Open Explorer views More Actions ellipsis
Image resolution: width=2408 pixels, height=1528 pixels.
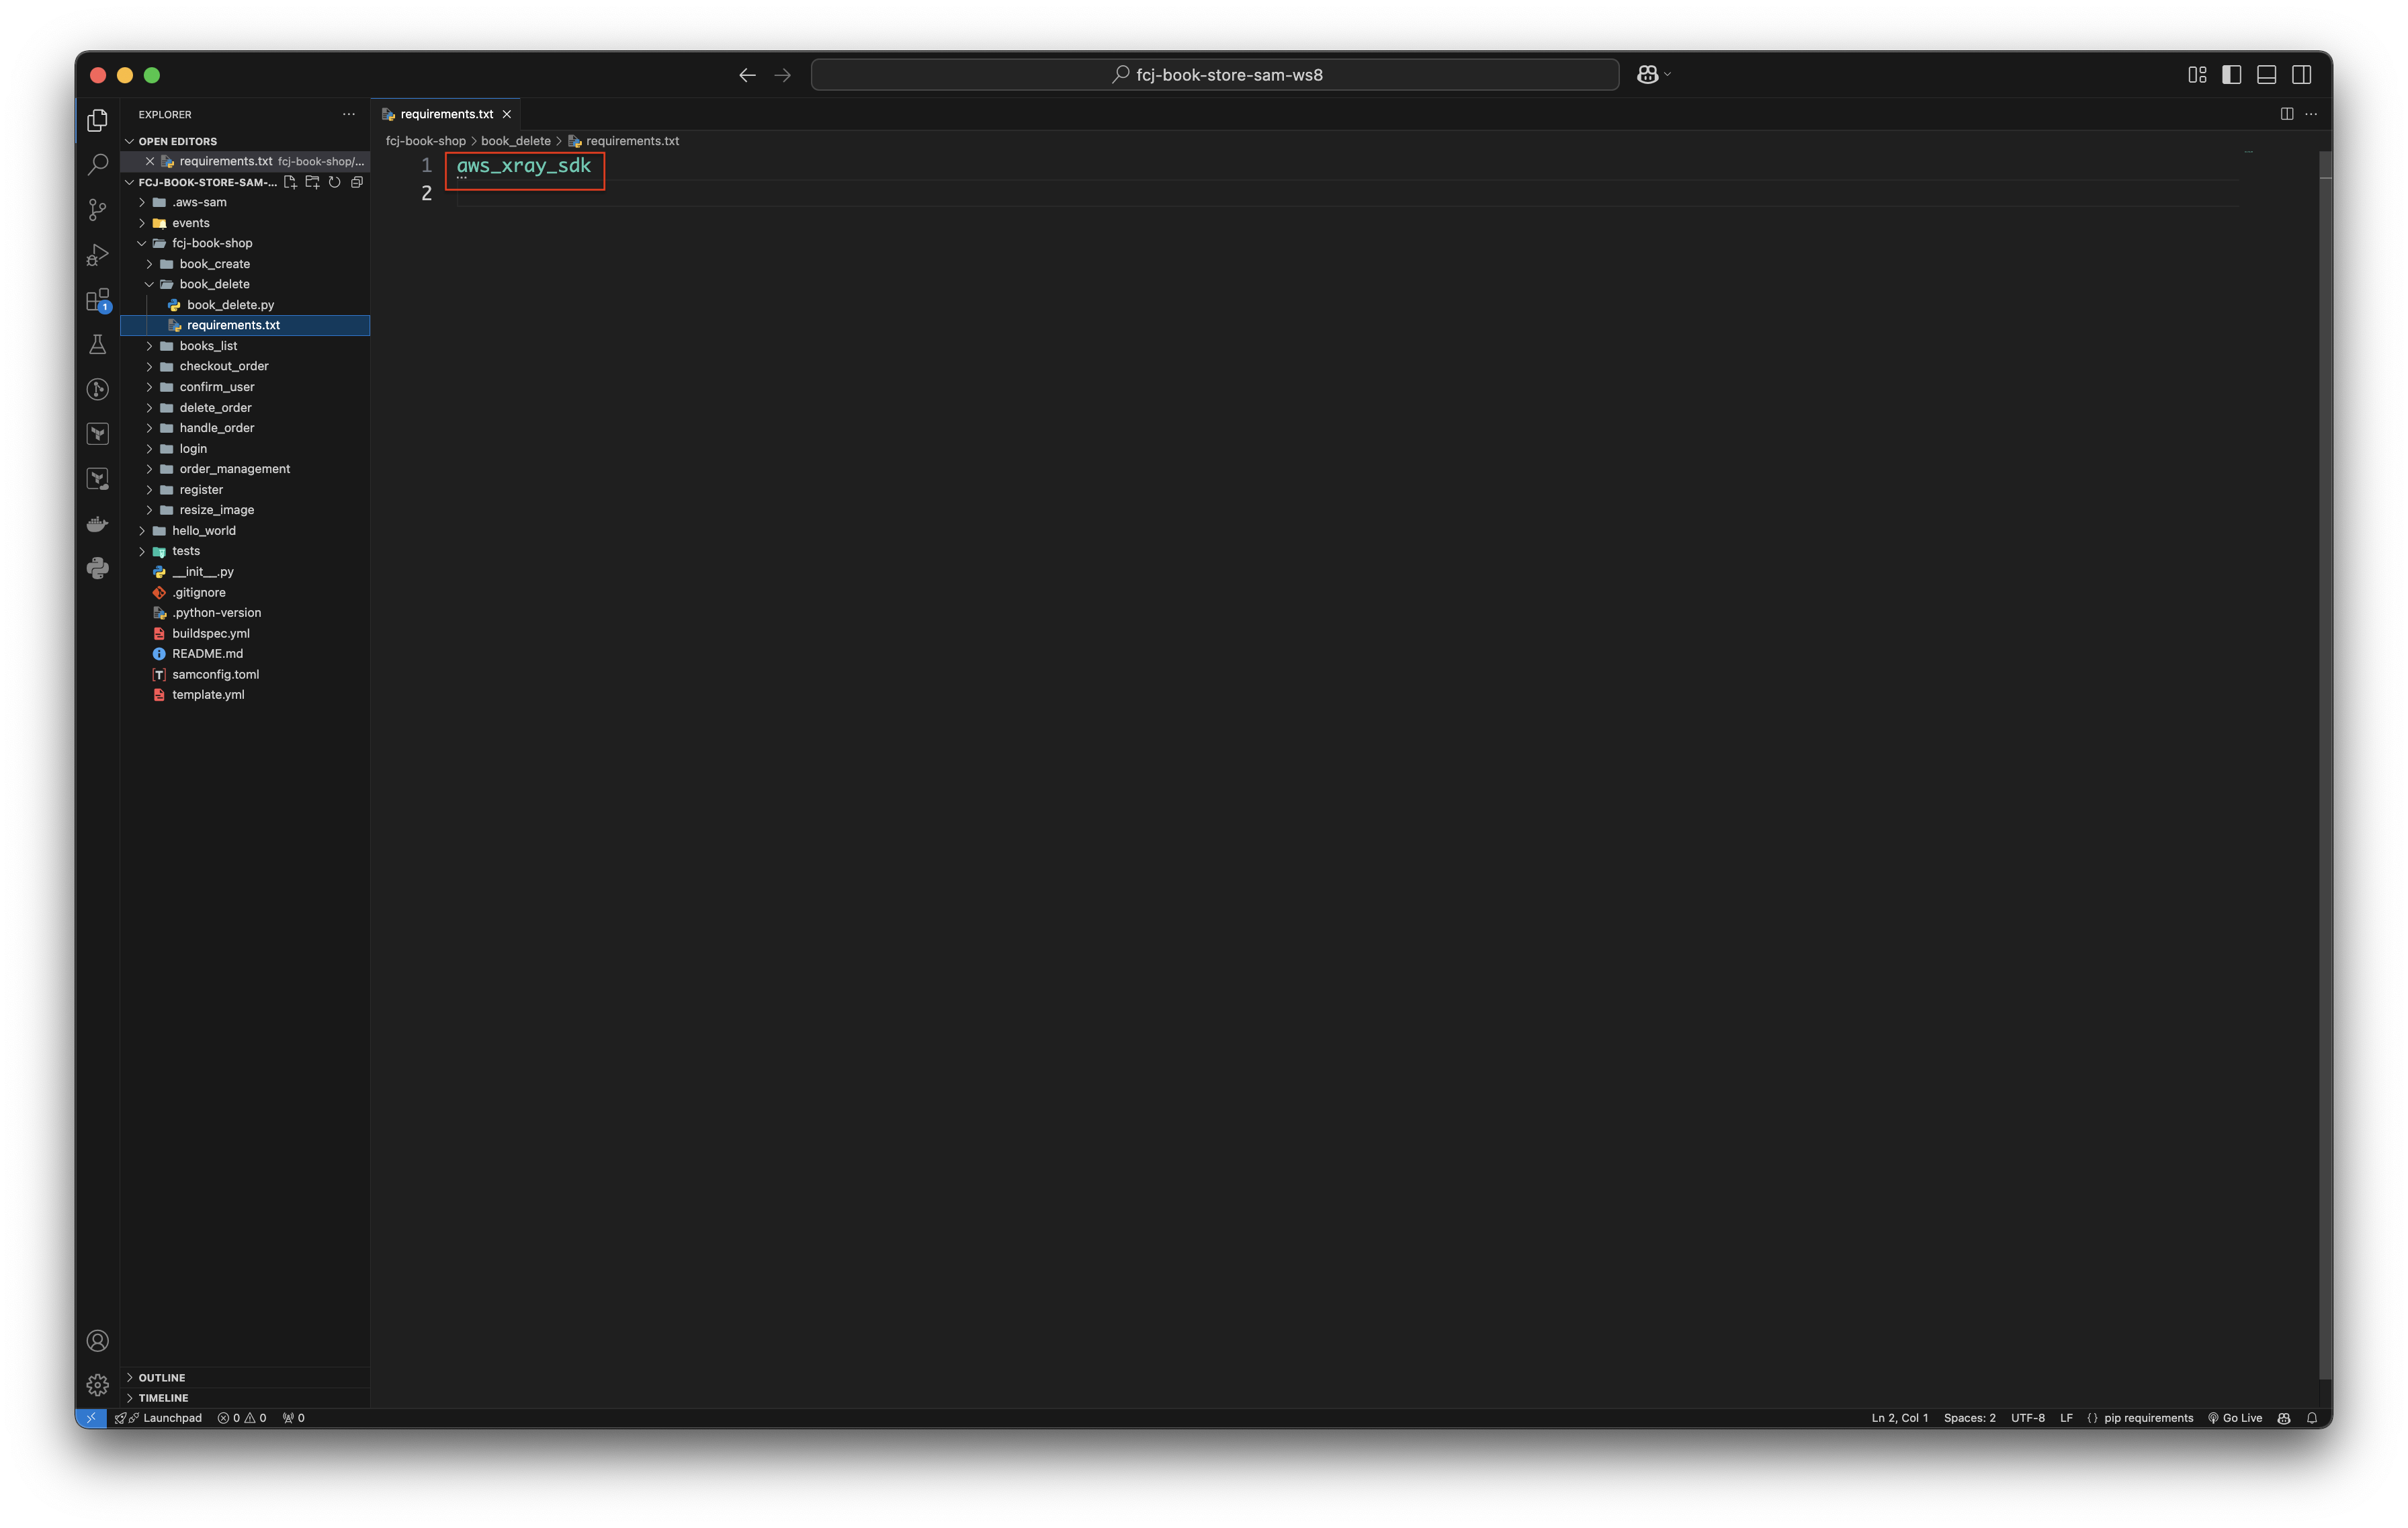click(x=348, y=114)
